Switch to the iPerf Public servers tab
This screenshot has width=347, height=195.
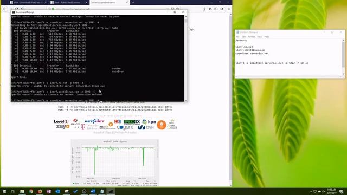[x=69, y=2]
